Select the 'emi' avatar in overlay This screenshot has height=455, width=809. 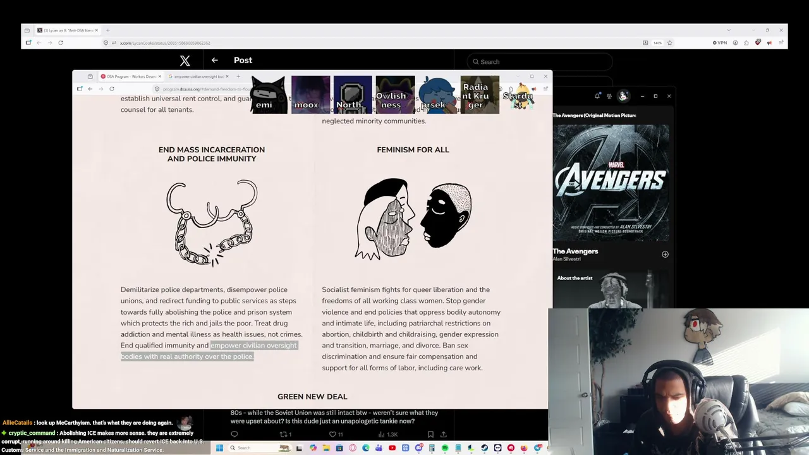tap(269, 95)
